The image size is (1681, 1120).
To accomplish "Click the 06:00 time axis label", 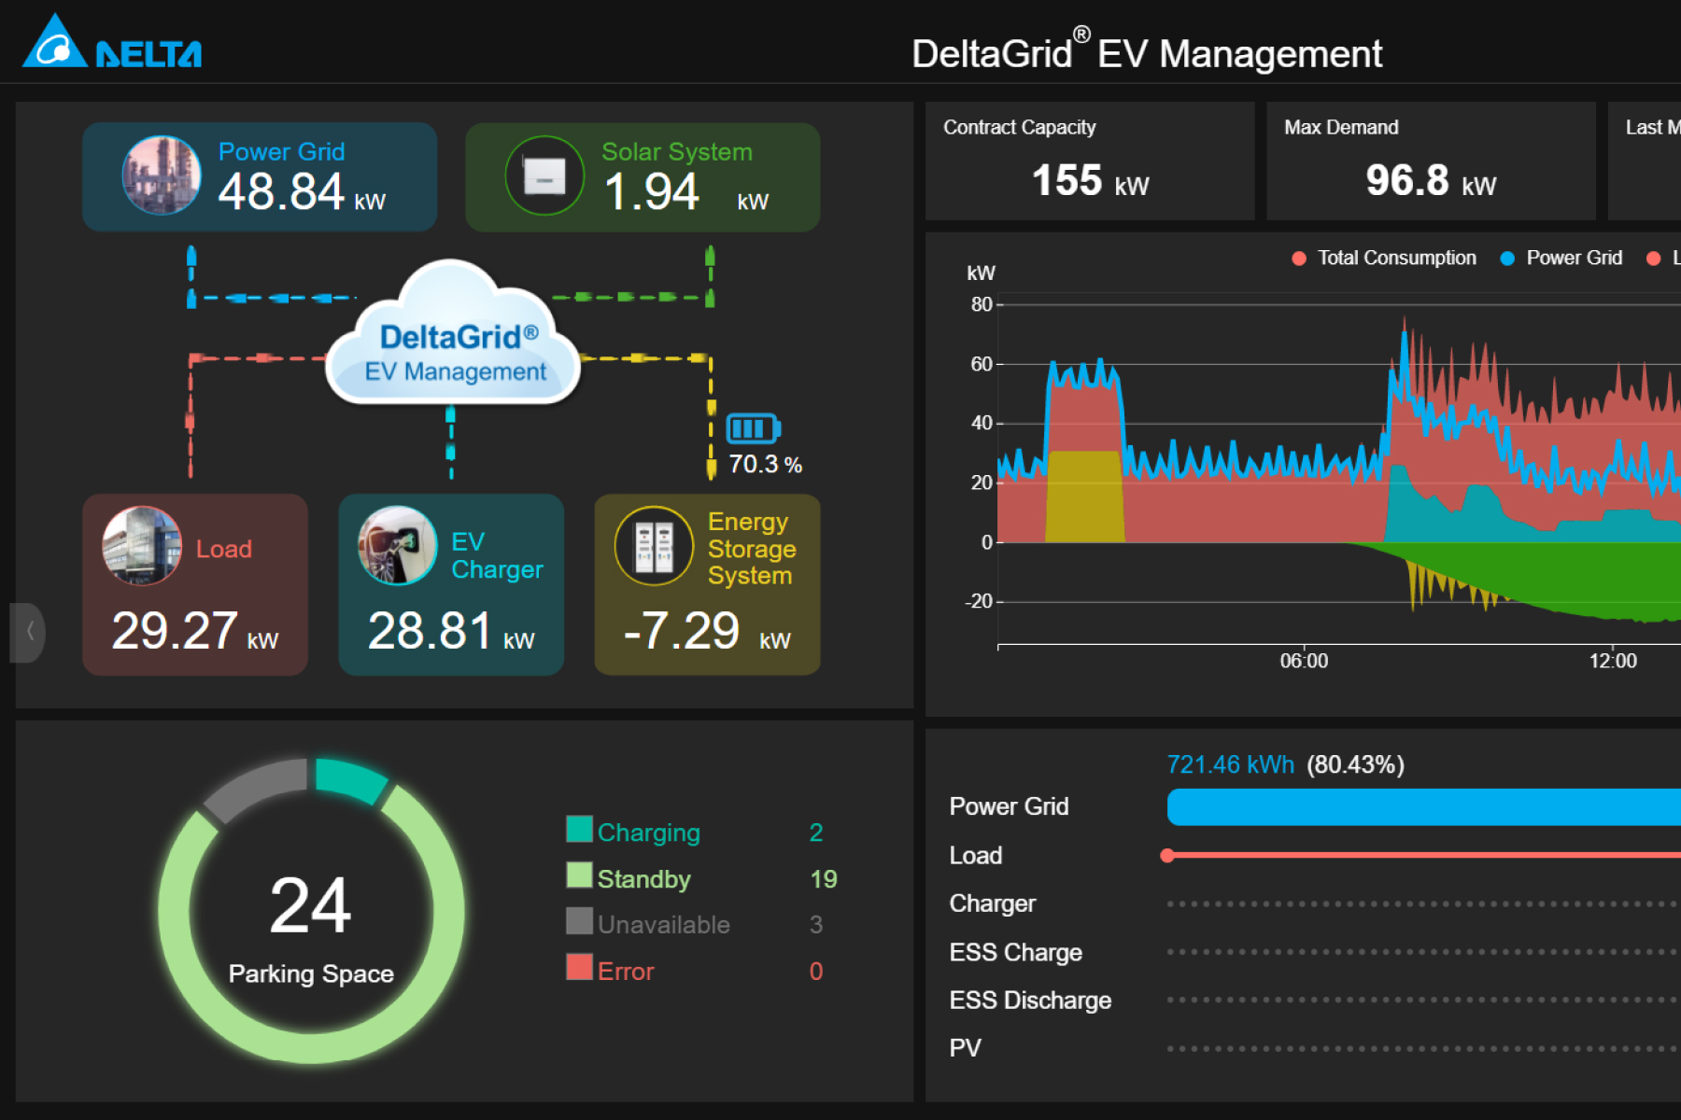I will [x=1304, y=661].
